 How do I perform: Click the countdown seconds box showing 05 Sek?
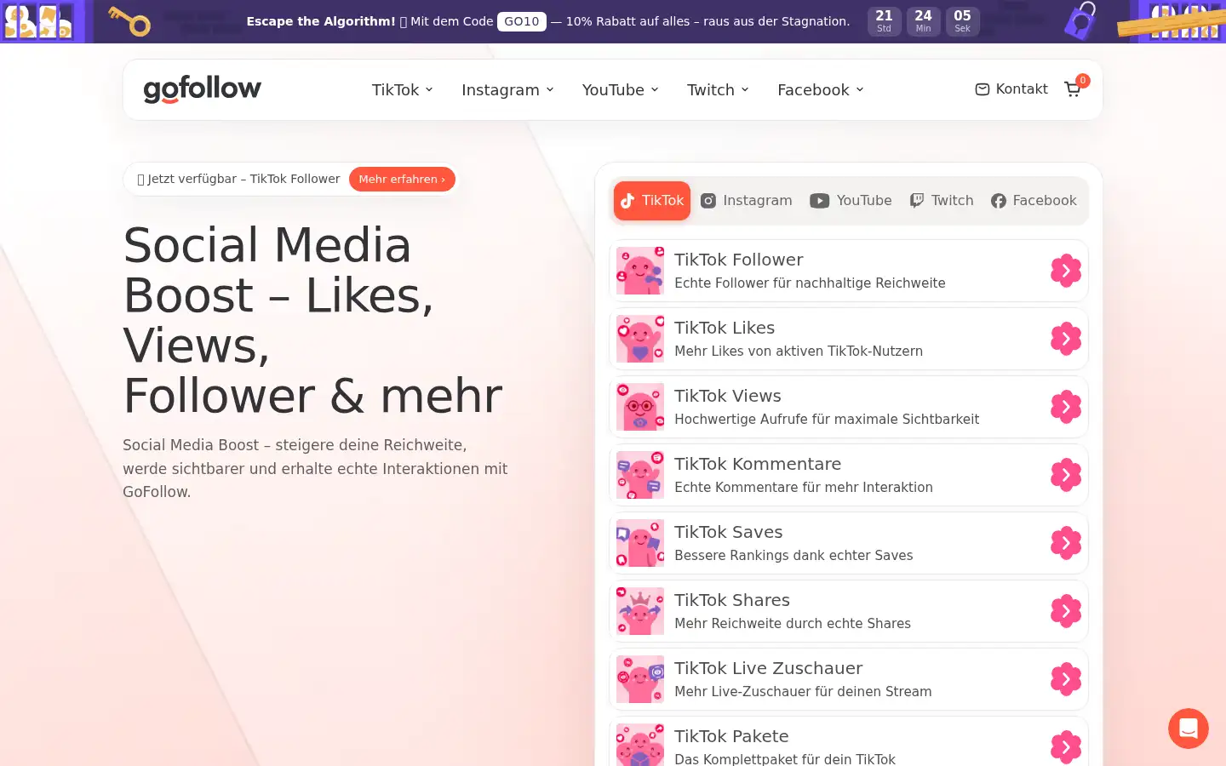tap(963, 21)
